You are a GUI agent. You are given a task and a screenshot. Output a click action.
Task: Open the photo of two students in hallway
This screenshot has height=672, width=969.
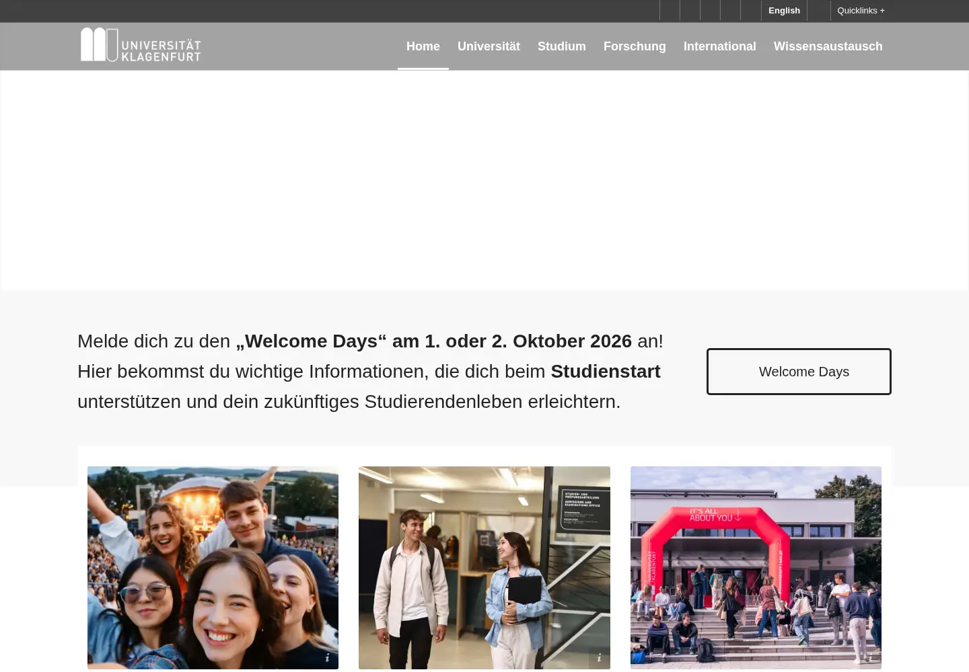click(x=485, y=568)
